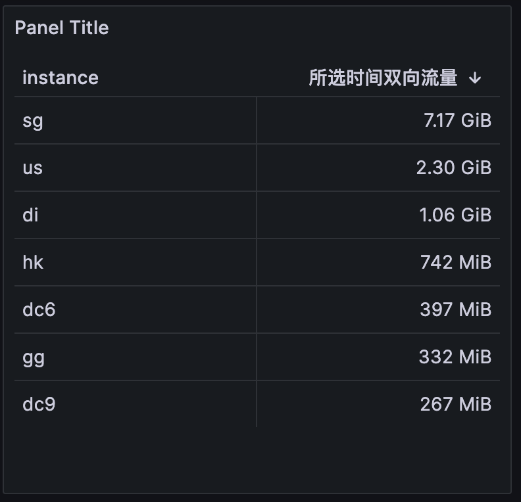Click the 332 MiB traffic value
This screenshot has width=521, height=502.
tap(455, 357)
